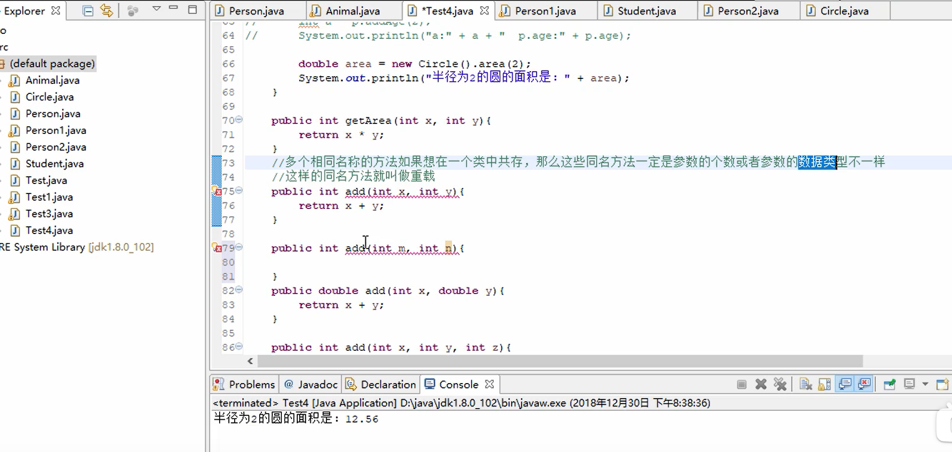Place cursor on 'return x * y;' line
Viewport: 952px width, 452px height.
pos(341,135)
